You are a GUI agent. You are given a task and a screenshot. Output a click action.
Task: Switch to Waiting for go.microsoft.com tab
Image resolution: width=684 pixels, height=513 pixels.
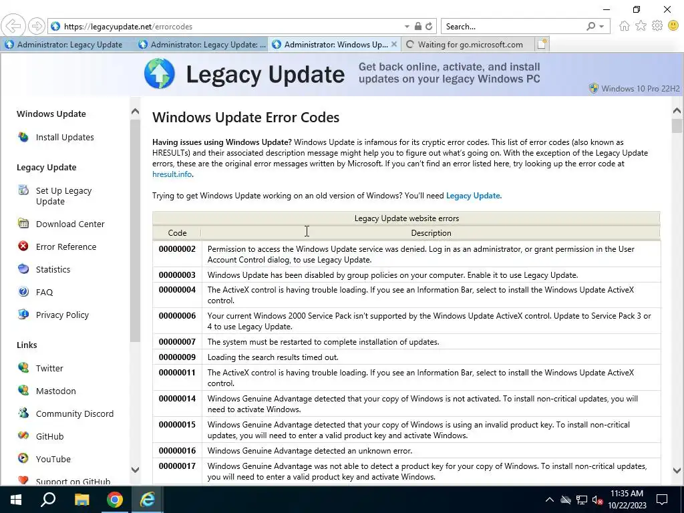point(468,45)
